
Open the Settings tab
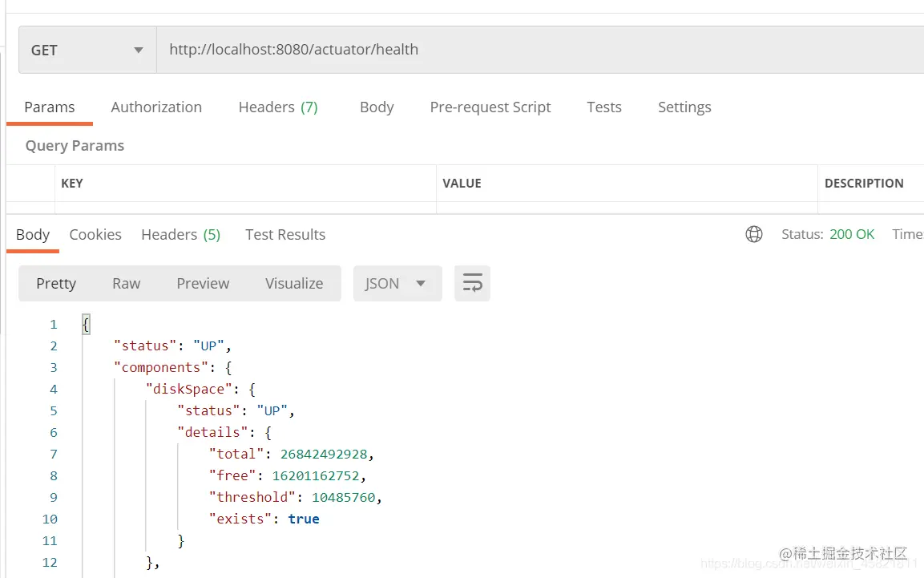pyautogui.click(x=684, y=107)
